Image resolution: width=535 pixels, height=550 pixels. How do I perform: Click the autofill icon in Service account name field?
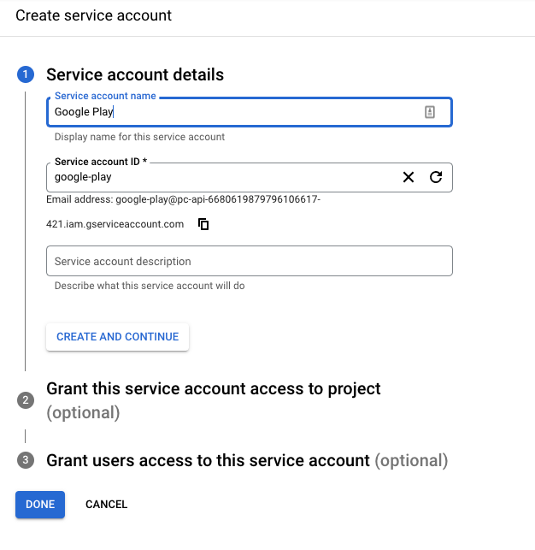click(430, 112)
